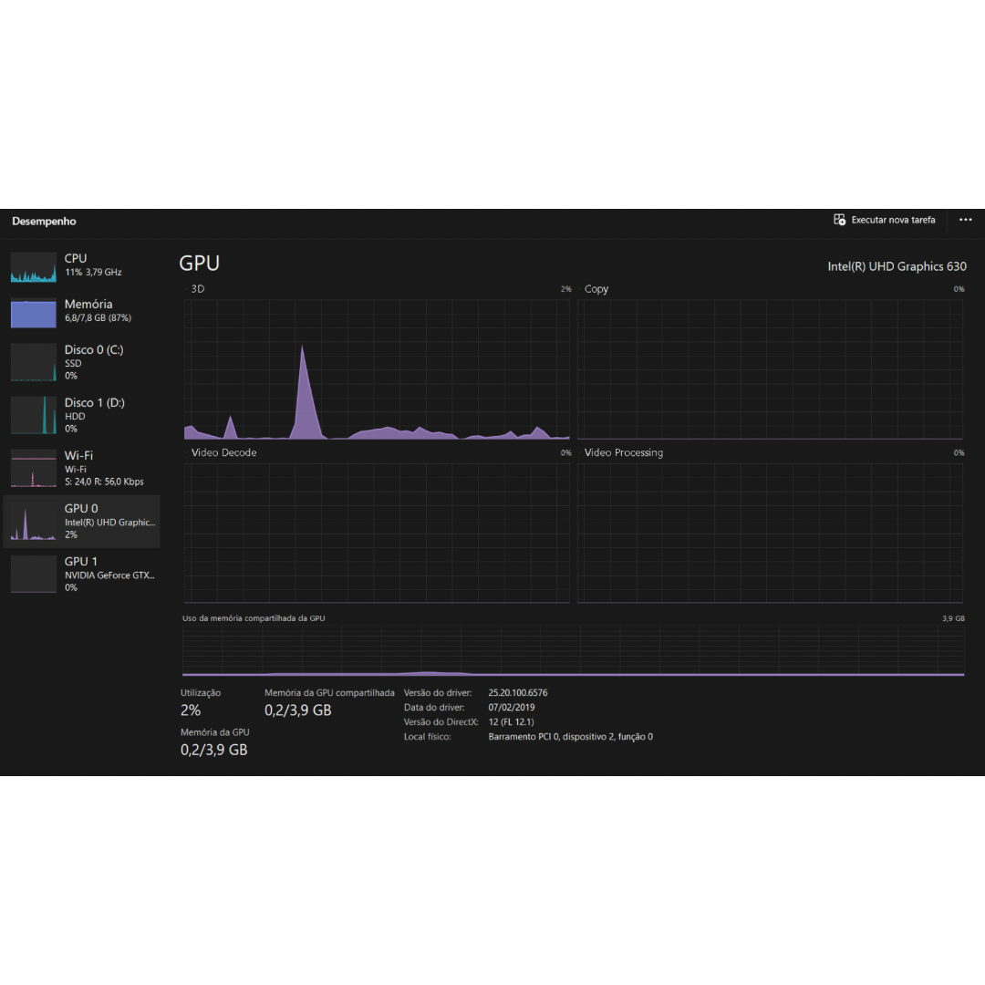The image size is (985, 985).
Task: Expand the Video Decode engine dropdown
Action: [x=223, y=452]
